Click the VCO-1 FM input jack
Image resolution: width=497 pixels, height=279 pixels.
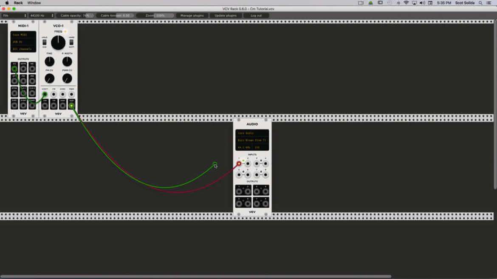click(54, 94)
